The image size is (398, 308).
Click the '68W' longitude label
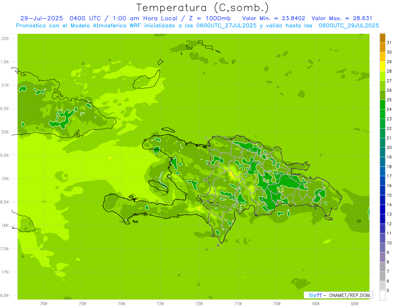(355, 304)
